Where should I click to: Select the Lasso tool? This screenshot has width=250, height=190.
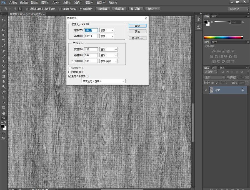tap(4, 30)
